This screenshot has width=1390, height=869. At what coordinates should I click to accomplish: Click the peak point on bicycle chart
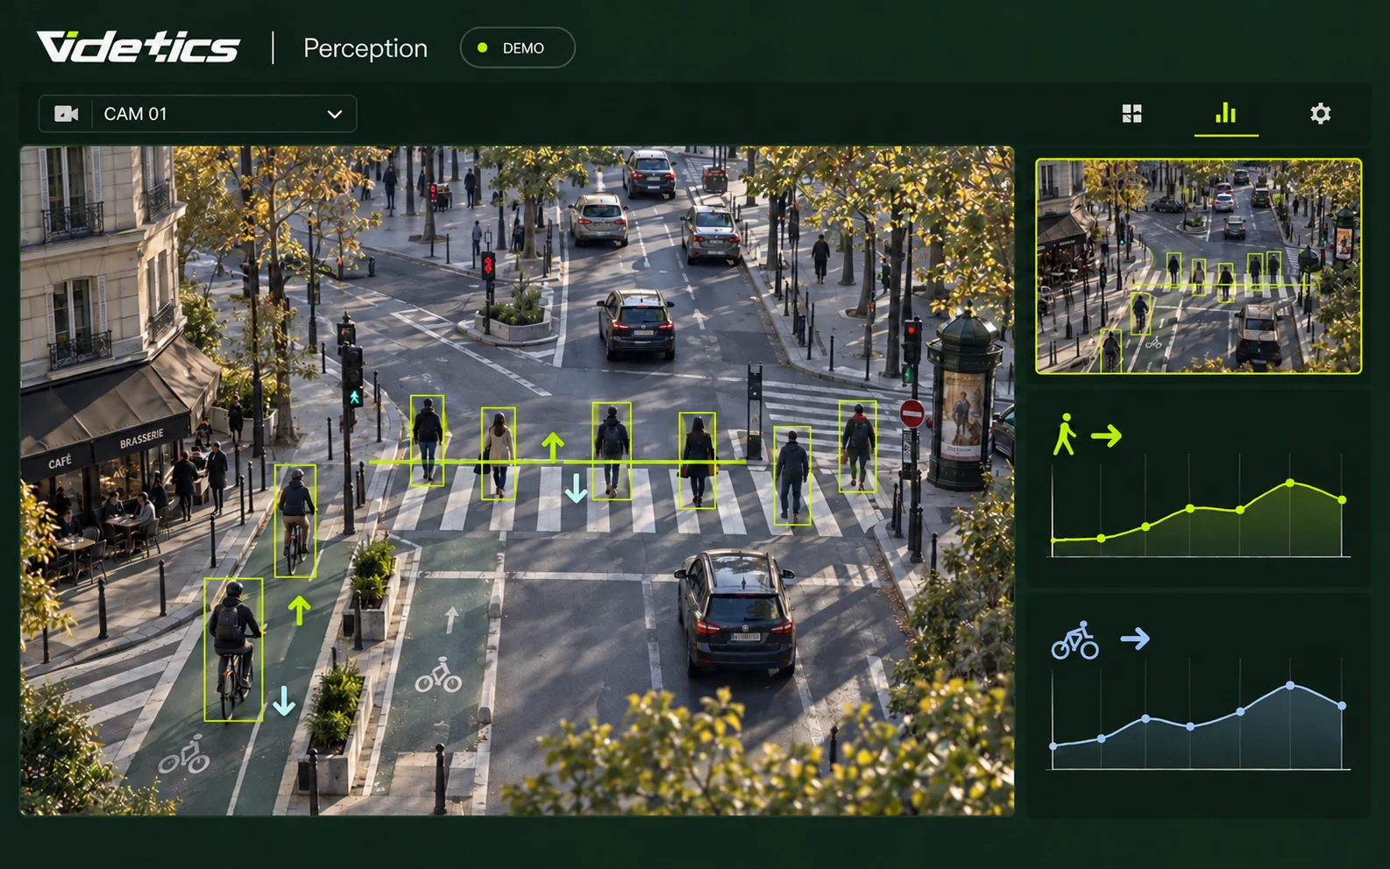pyautogui.click(x=1290, y=685)
